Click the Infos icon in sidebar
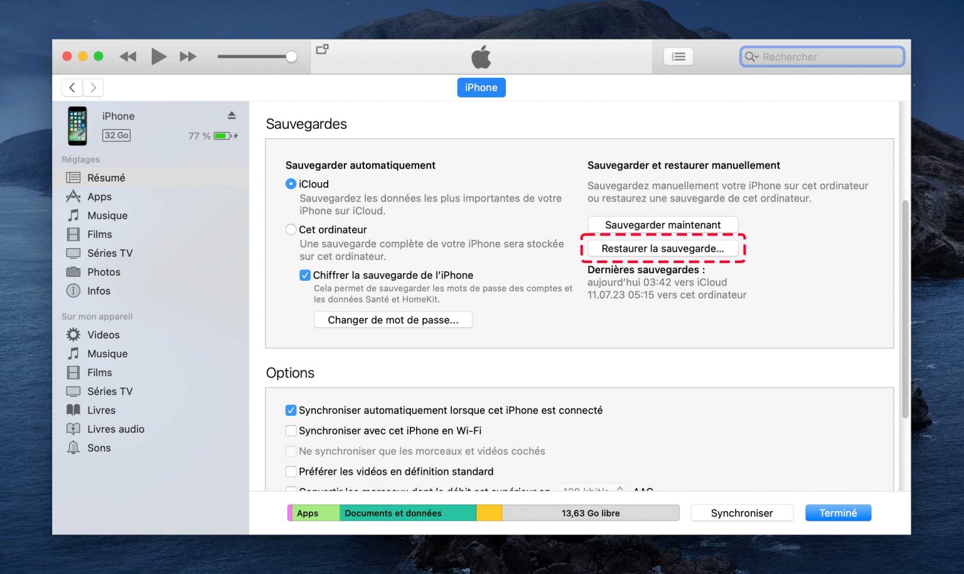Screen dimensions: 964x574 tap(73, 291)
